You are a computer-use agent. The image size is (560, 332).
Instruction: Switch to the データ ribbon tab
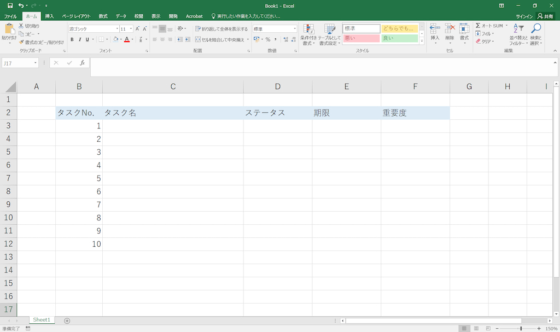click(x=121, y=16)
